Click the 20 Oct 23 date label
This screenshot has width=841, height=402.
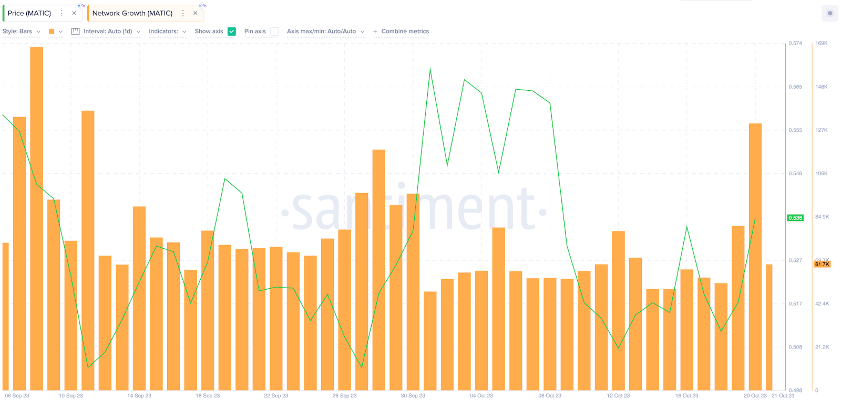coord(755,396)
